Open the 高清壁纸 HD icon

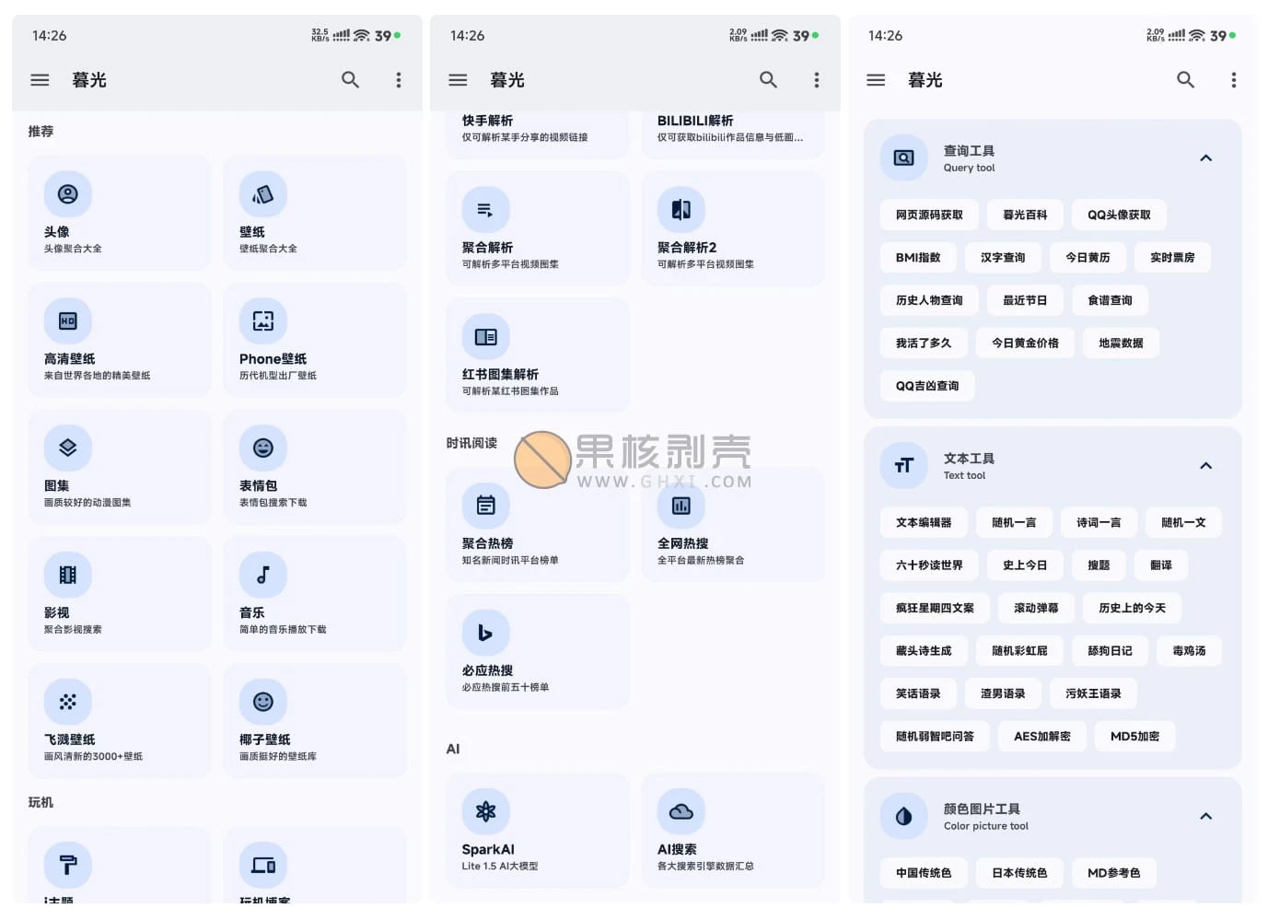click(x=68, y=321)
